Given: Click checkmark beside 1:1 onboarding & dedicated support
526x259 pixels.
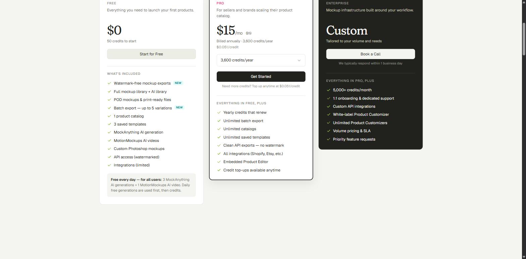Looking at the screenshot, I should [x=328, y=98].
